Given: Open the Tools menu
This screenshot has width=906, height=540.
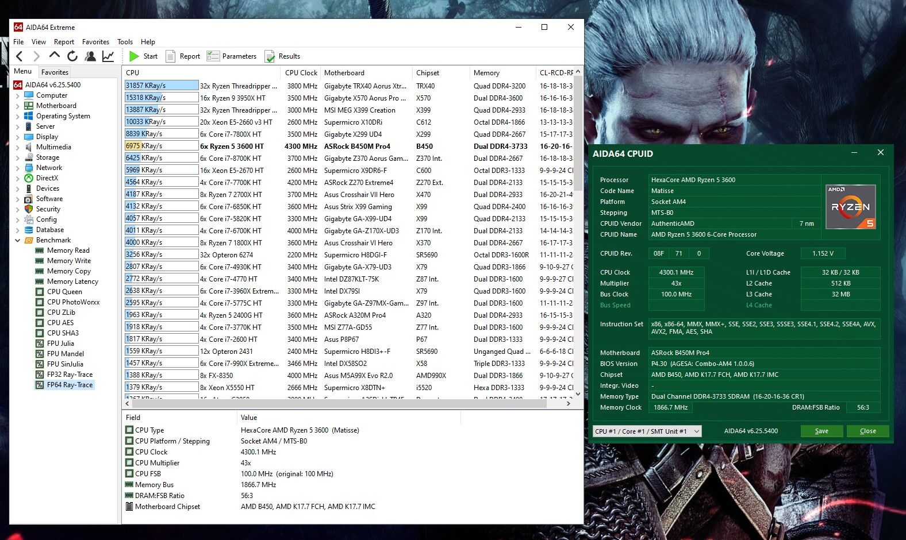Looking at the screenshot, I should 125,42.
